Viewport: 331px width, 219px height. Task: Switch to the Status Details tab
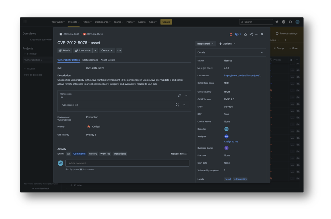(x=90, y=60)
